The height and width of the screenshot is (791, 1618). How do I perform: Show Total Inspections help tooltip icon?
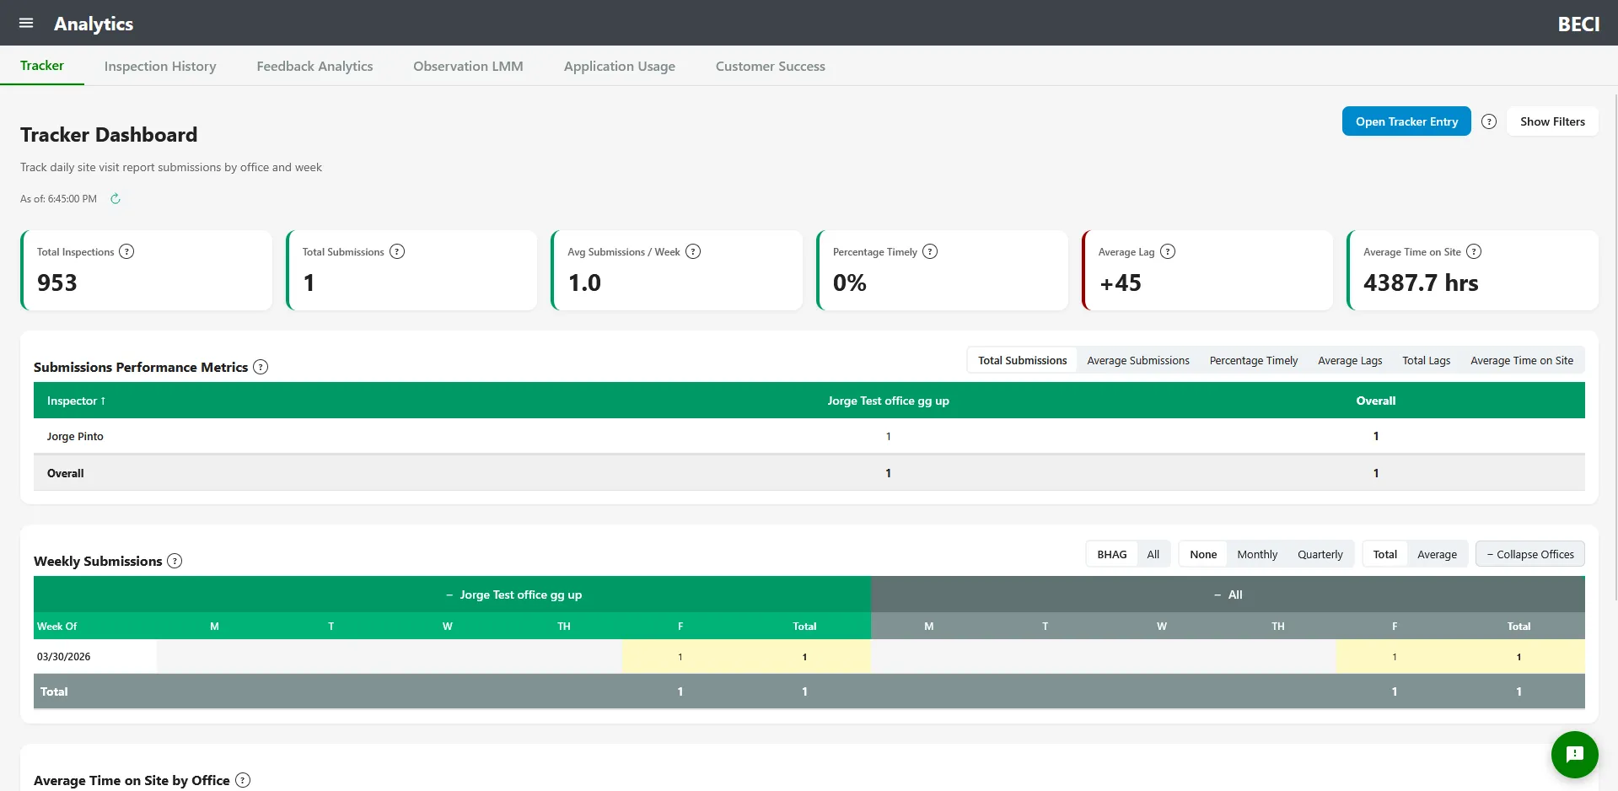[126, 251]
